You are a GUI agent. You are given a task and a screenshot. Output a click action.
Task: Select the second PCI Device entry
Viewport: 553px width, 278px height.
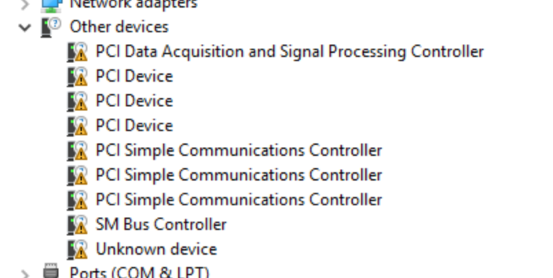coord(134,101)
